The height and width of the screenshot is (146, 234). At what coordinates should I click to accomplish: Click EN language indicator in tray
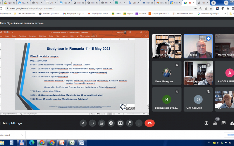click(209, 142)
